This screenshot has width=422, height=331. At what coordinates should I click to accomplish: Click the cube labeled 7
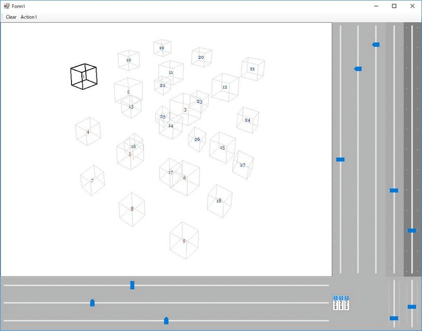(92, 180)
